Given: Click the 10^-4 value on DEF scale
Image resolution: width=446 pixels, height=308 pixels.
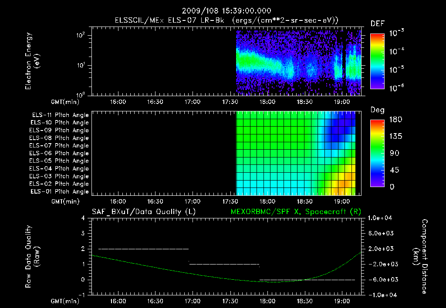Looking at the screenshot, I should (396, 51).
